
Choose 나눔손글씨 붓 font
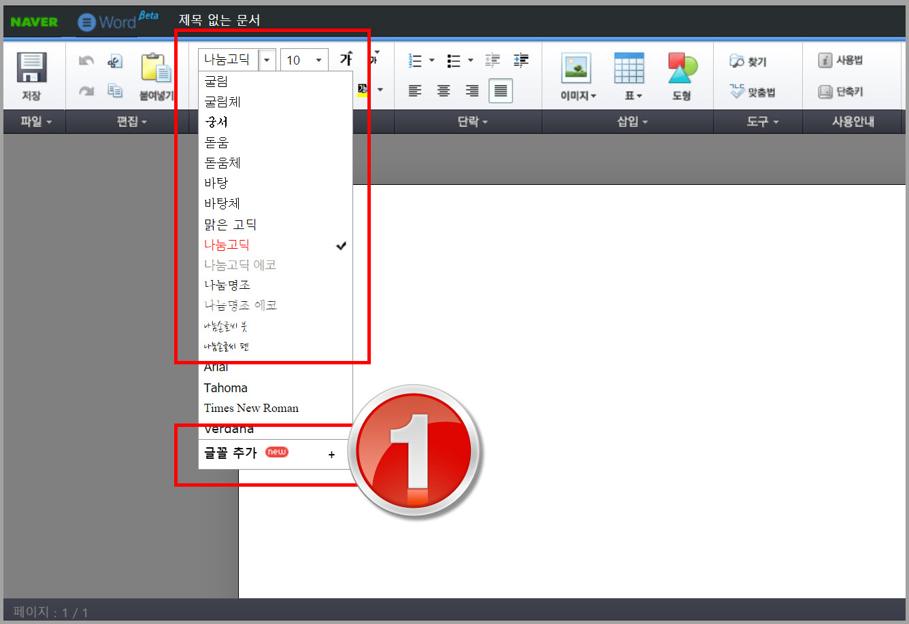(x=276, y=326)
